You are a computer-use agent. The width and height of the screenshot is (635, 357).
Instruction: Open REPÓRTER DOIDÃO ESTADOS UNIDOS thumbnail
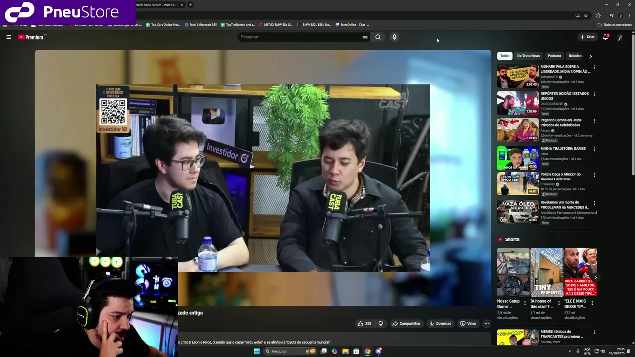pos(517,103)
